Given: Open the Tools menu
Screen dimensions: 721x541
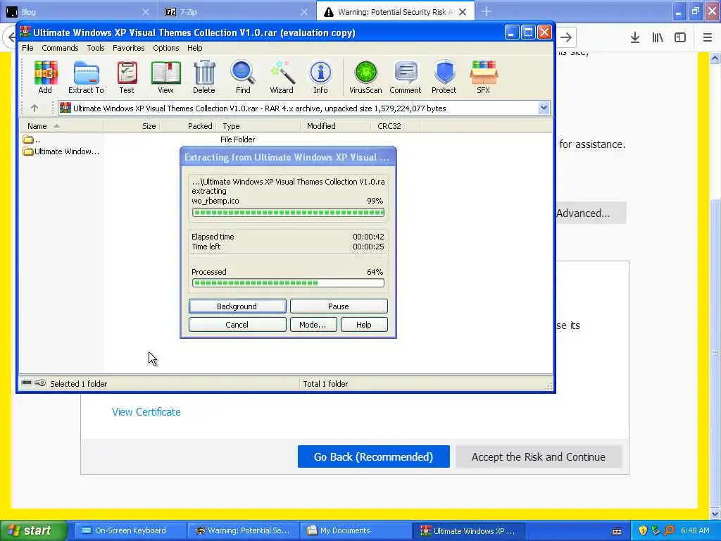Looking at the screenshot, I should point(96,48).
